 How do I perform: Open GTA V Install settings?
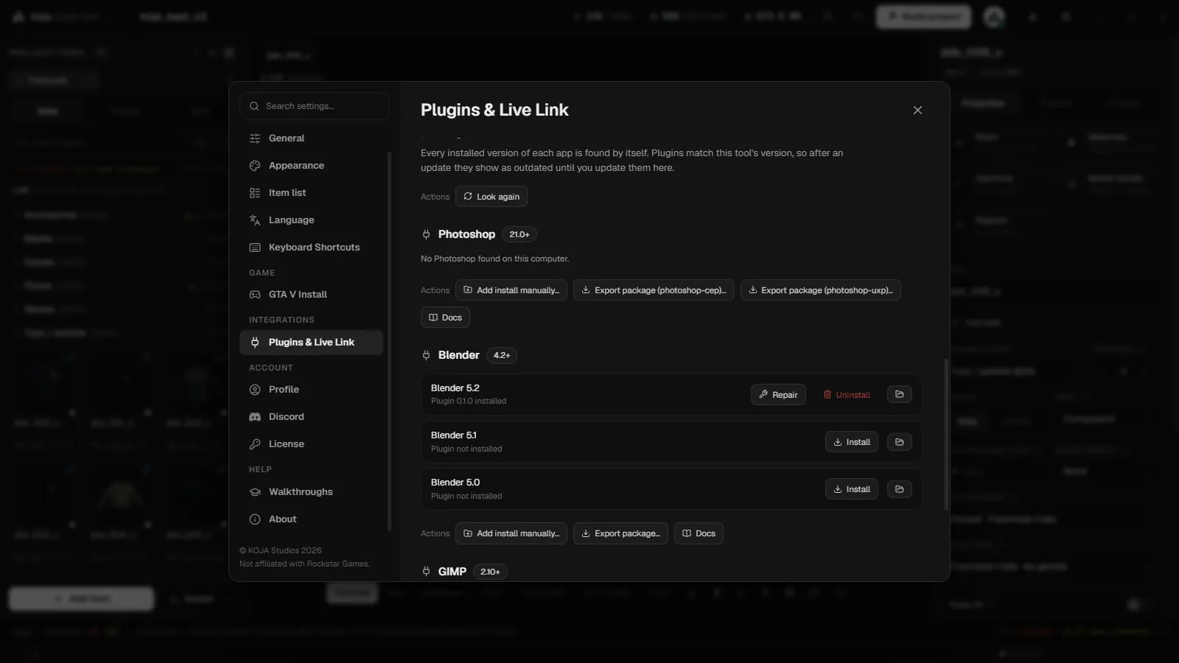coord(311,295)
